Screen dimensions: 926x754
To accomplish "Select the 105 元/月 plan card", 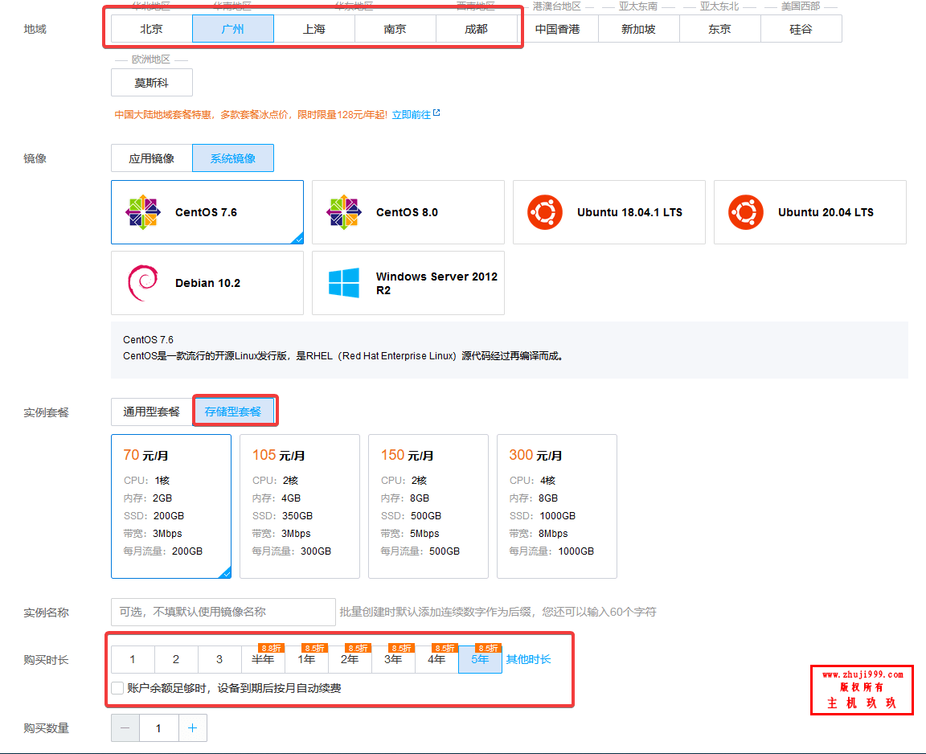I will [300, 506].
